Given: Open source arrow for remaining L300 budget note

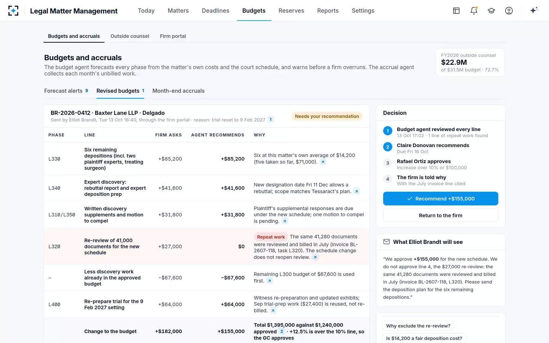Looking at the screenshot, I should point(270,281).
